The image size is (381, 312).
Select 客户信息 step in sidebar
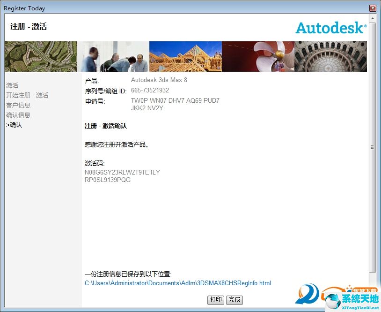point(18,105)
